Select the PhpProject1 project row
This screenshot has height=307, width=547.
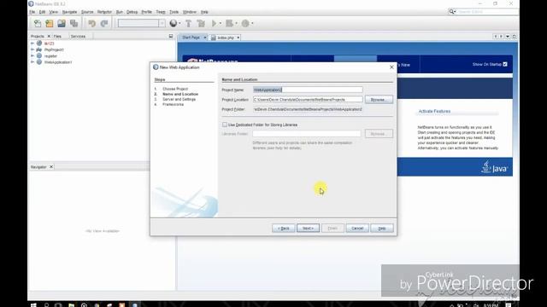coord(54,49)
